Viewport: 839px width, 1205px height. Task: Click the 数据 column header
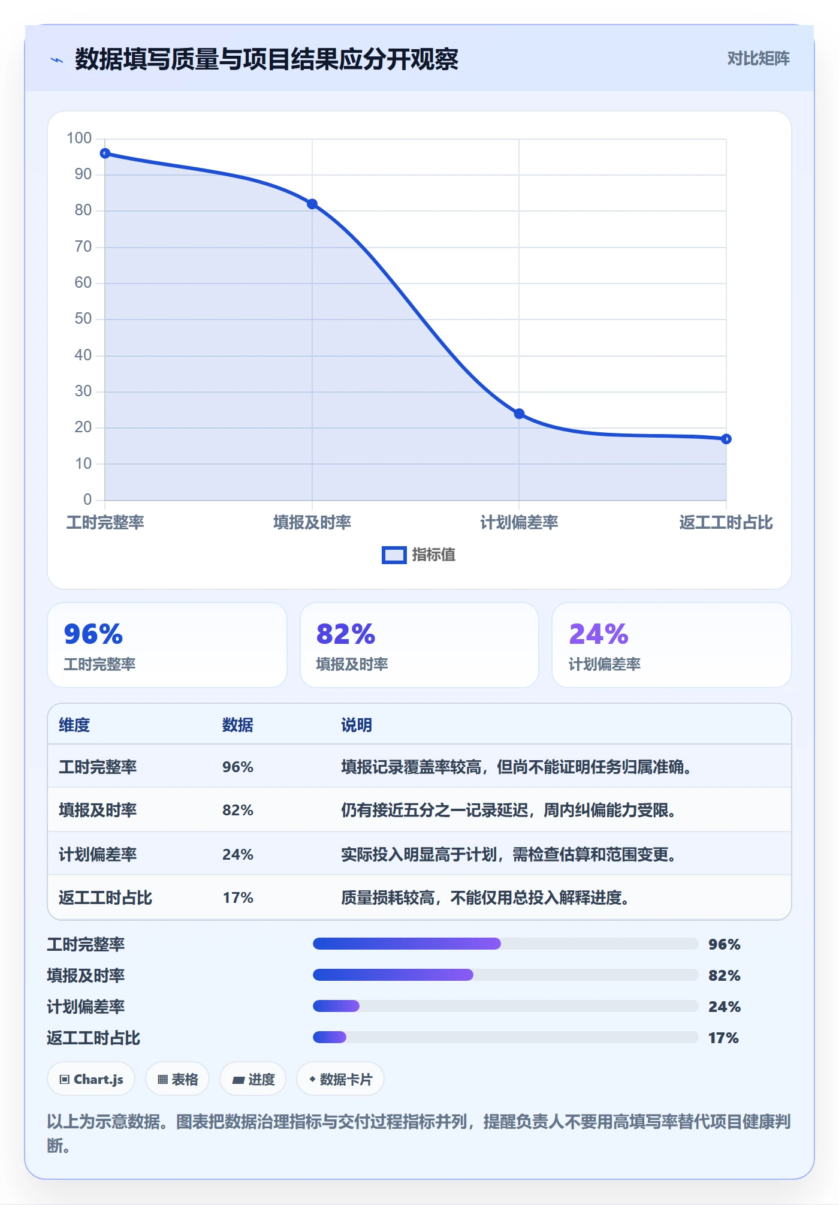[x=238, y=725]
